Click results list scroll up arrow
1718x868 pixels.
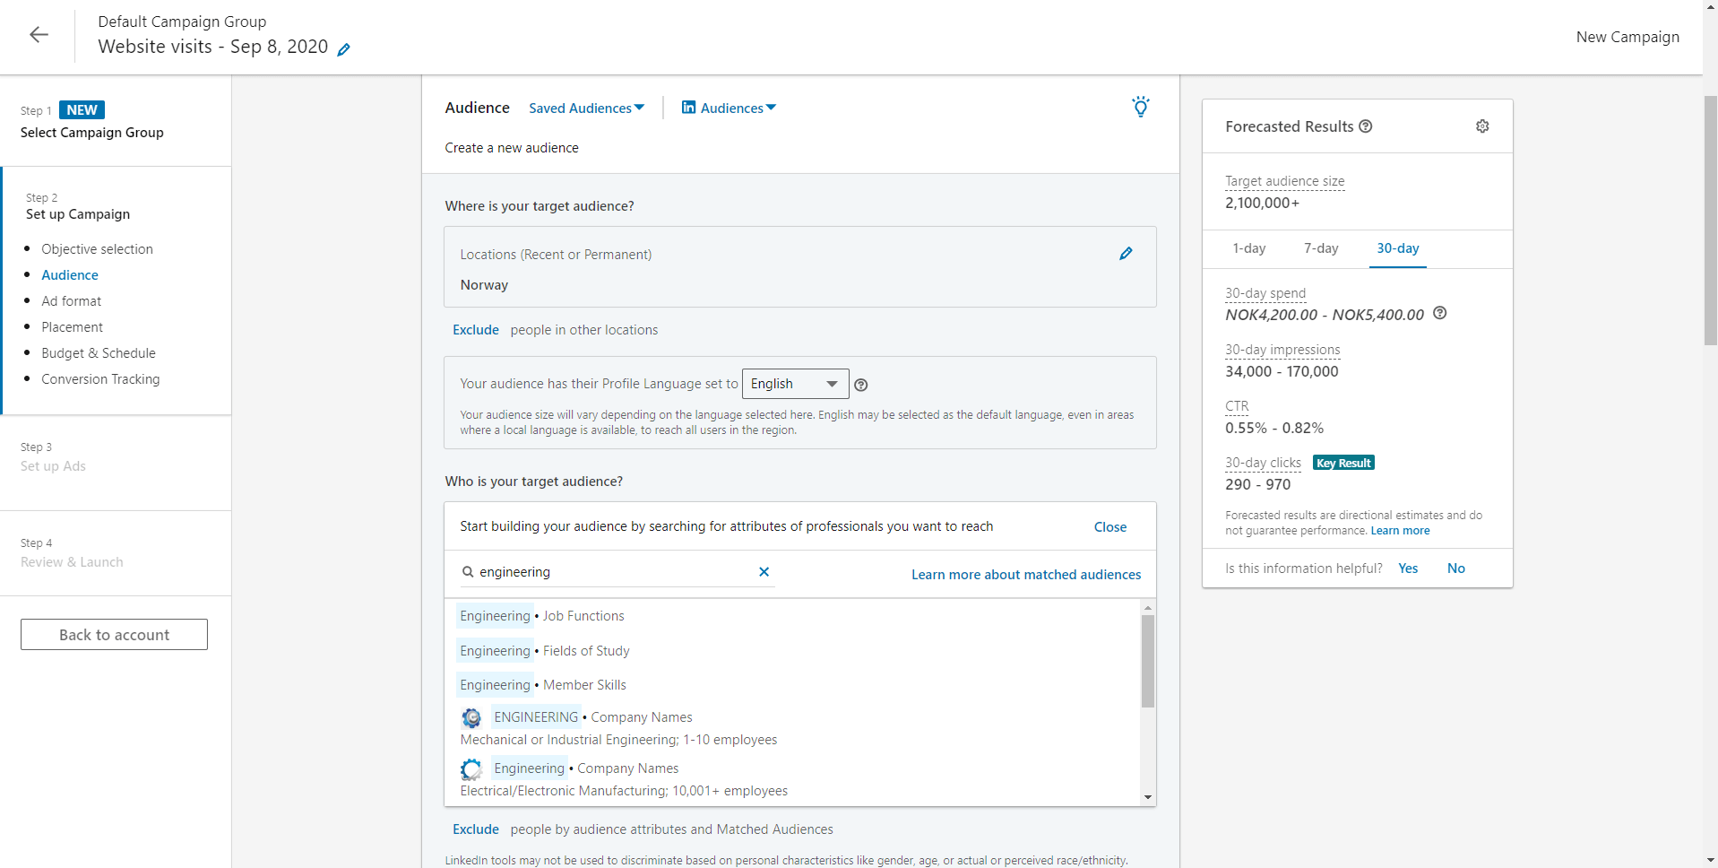pyautogui.click(x=1148, y=608)
